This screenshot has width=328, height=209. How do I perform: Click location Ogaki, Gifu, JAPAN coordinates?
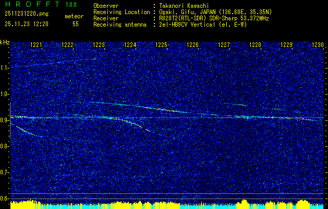(x=215, y=12)
